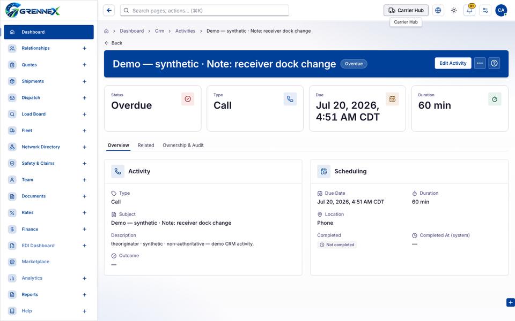Viewport: 515px width, 321px height.
Task: Click the Dispatch sidebar icon
Action: click(12, 97)
